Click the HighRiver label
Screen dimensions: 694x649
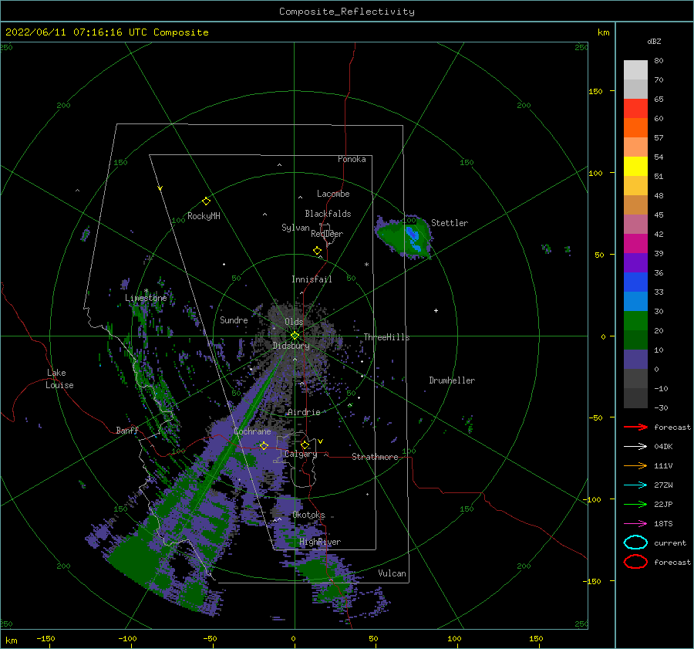point(320,542)
